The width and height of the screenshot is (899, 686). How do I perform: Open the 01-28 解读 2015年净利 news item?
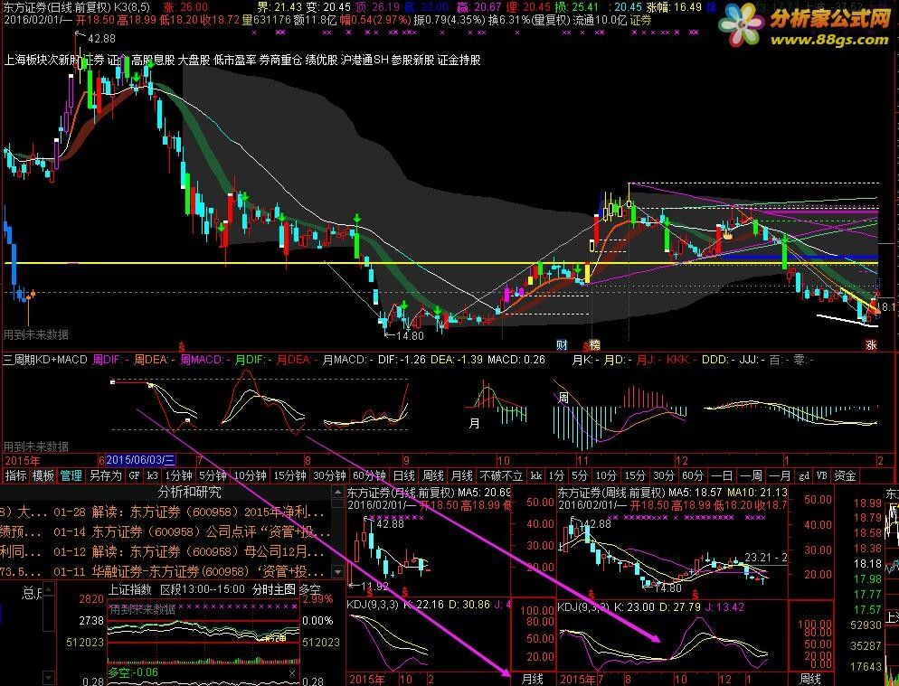click(189, 512)
